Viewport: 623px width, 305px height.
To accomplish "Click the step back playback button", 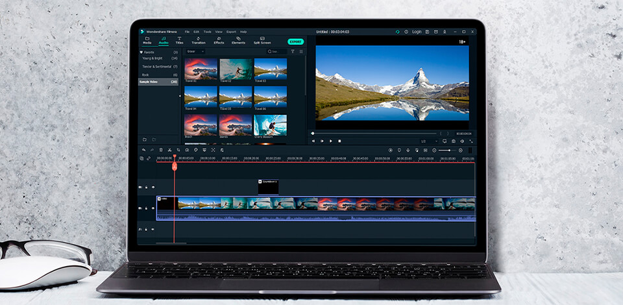I will coord(313,141).
